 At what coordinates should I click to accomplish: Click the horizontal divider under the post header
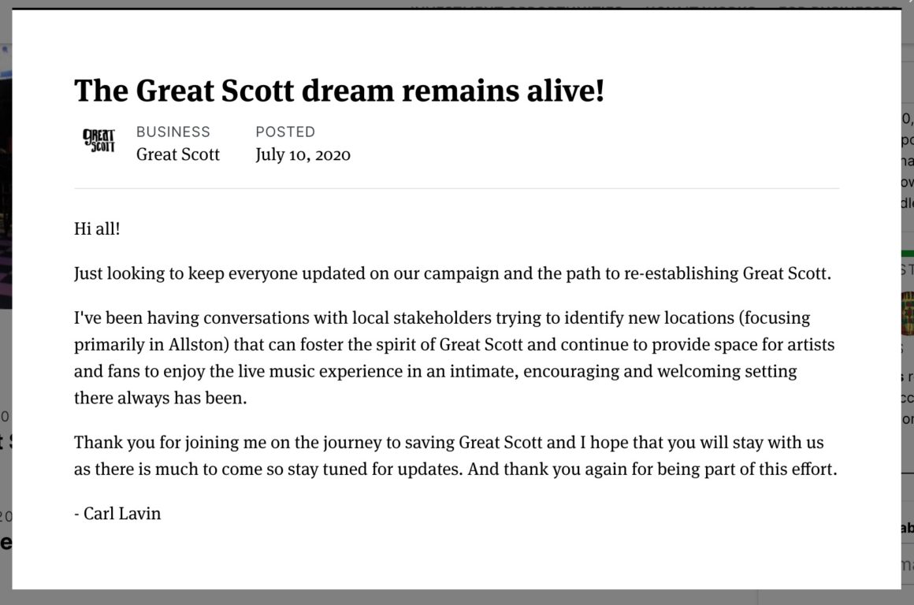tap(456, 188)
